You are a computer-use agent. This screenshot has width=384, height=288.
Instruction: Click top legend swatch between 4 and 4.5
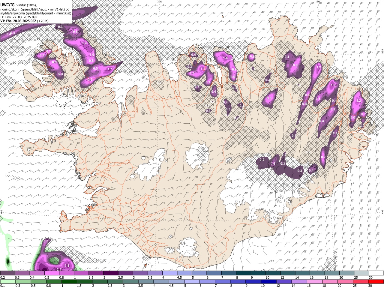coord(170,273)
